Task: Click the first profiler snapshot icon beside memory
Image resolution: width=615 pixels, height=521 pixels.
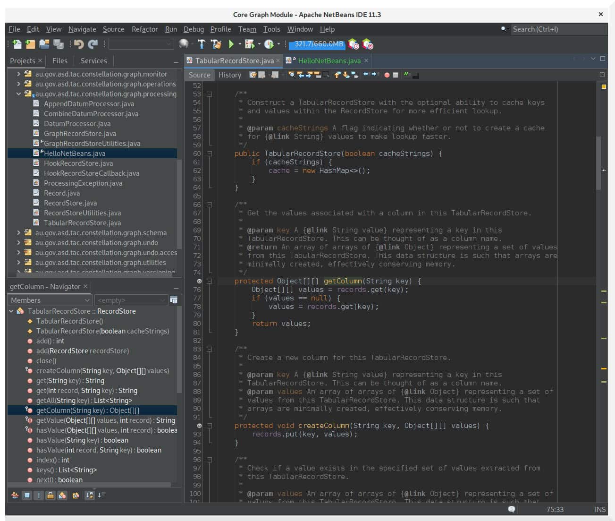Action: [x=353, y=44]
